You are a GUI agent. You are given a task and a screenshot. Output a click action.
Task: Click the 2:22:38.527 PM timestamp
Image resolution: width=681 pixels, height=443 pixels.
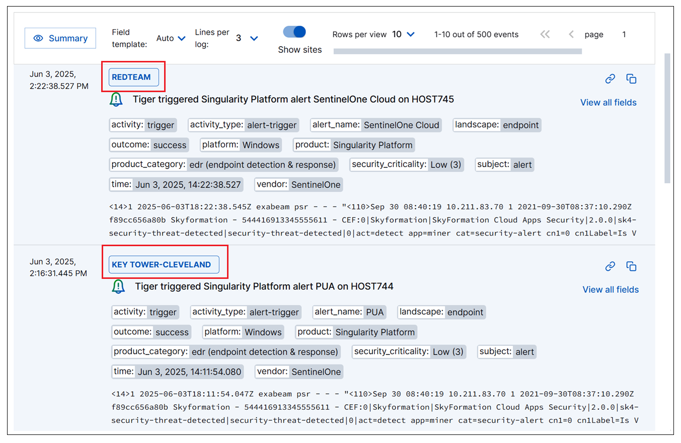(x=59, y=86)
